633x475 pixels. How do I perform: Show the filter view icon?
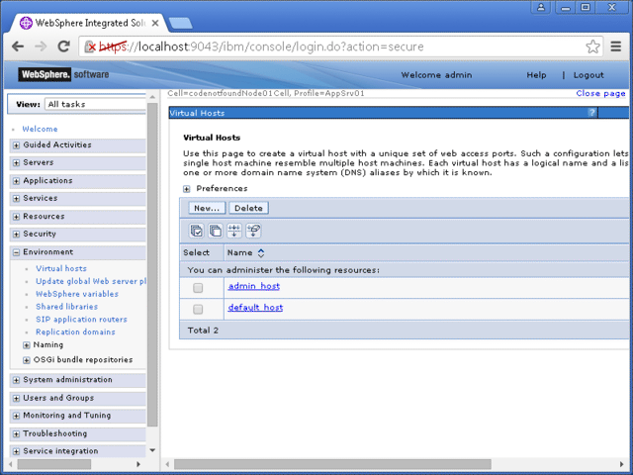click(x=234, y=231)
